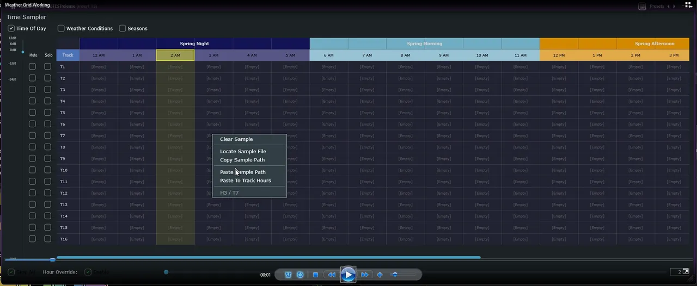Choose Locate Sample File in context menu
This screenshot has width=697, height=286.
(243, 151)
